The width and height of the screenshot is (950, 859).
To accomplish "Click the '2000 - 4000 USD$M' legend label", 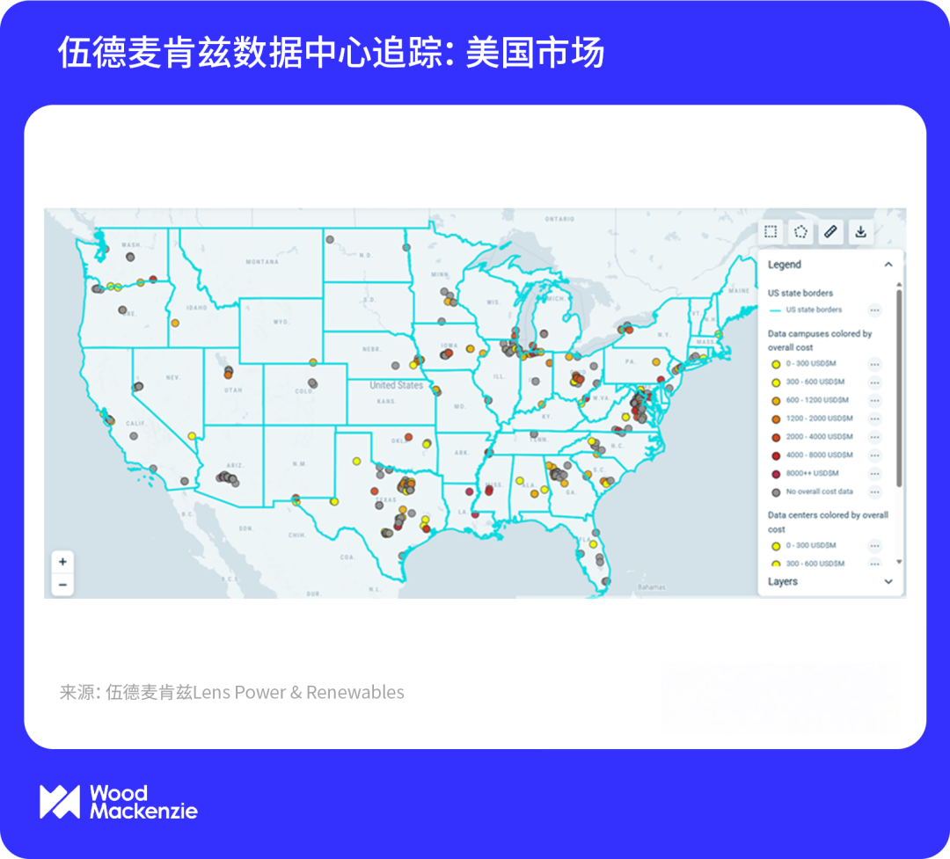I will click(x=819, y=436).
